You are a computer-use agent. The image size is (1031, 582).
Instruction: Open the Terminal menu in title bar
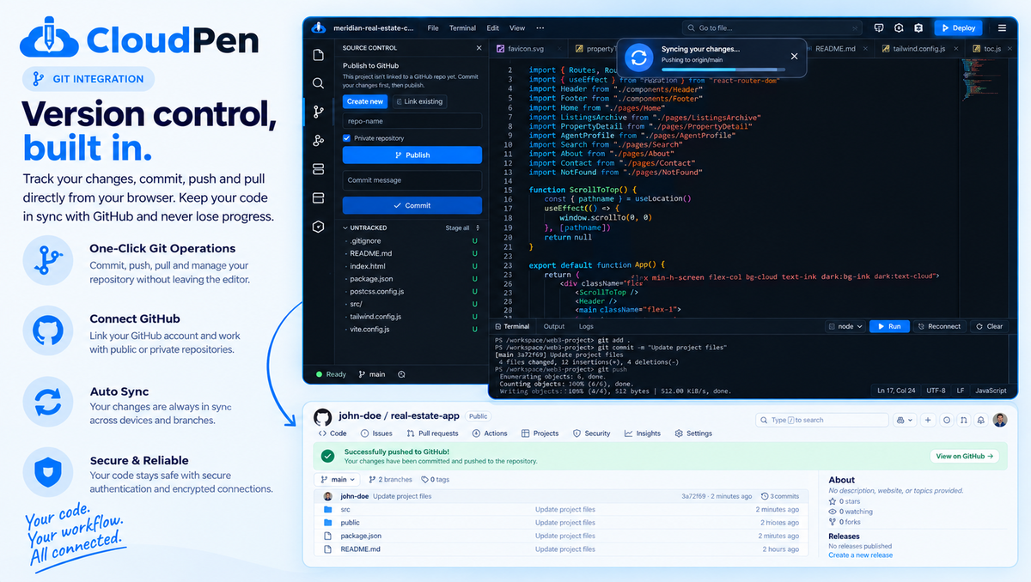pos(462,27)
